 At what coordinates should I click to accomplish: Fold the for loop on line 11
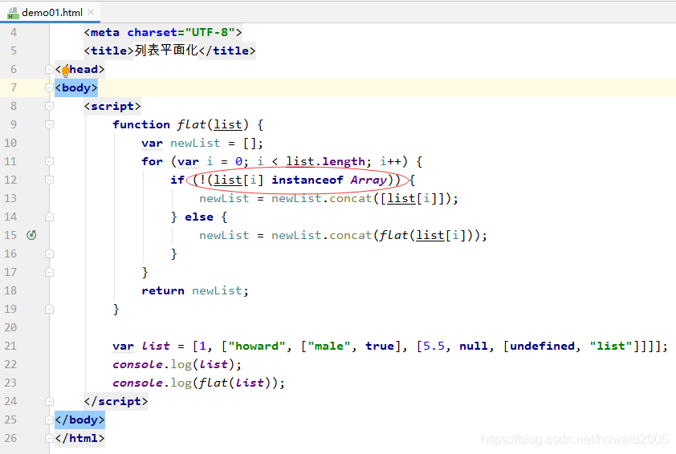(x=49, y=161)
